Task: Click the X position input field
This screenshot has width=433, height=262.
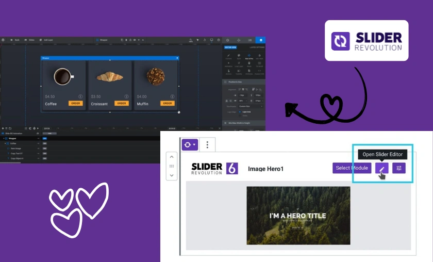Action: [243, 95]
